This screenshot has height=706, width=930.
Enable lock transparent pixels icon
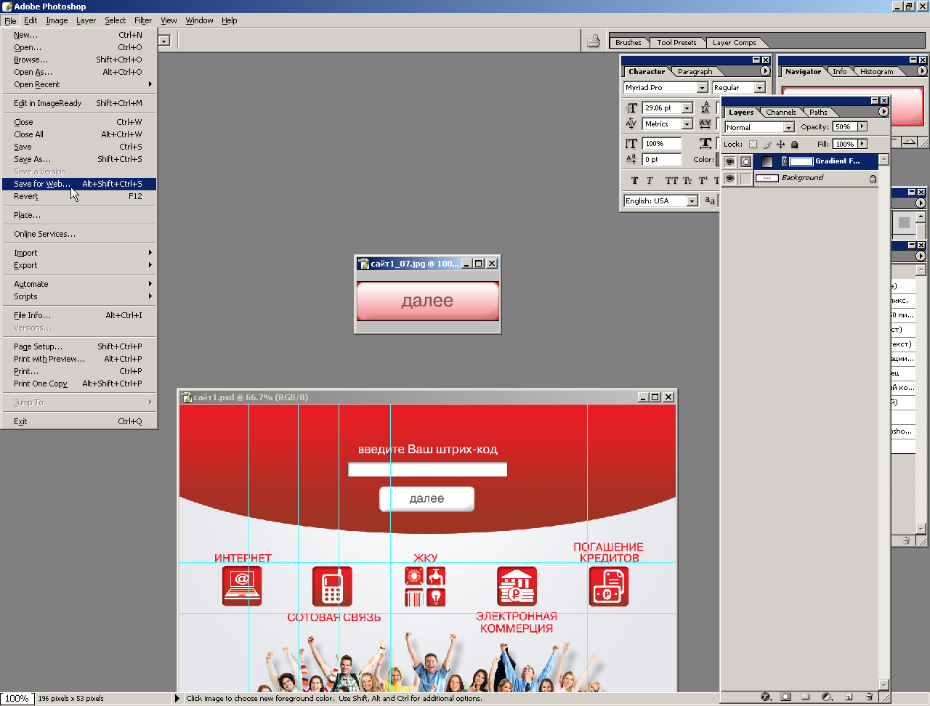[x=753, y=145]
